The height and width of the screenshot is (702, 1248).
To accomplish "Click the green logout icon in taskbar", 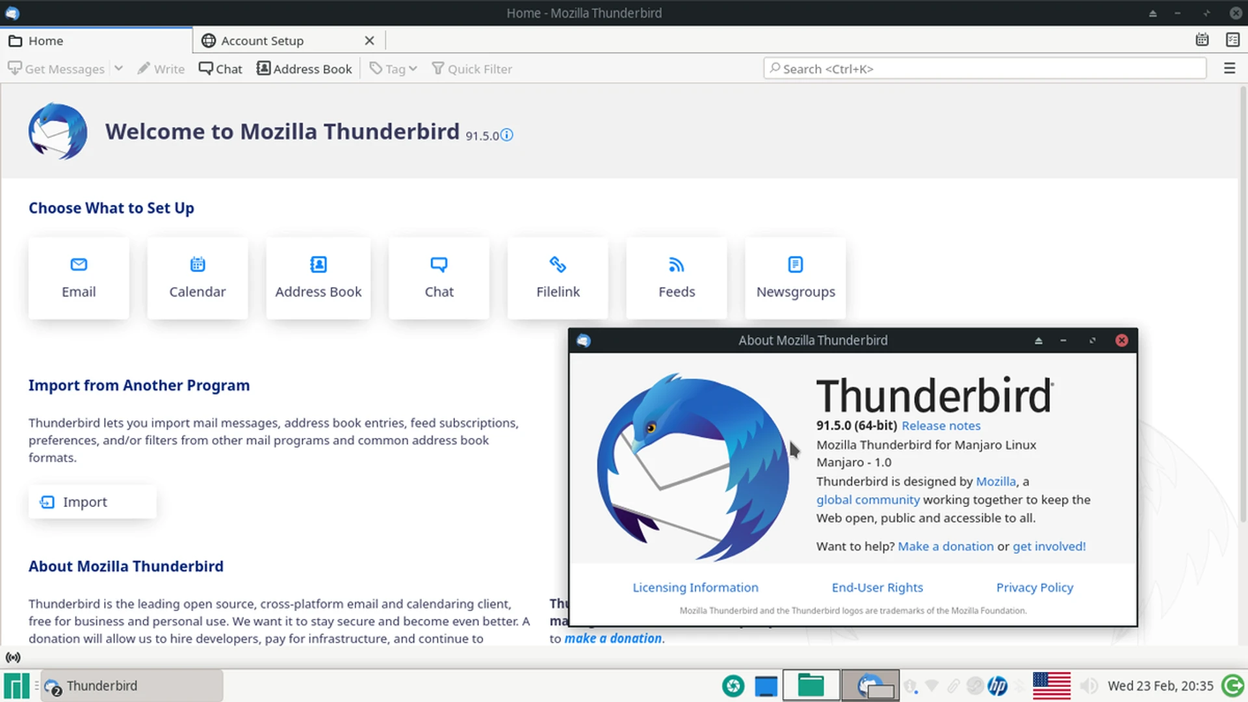I will coord(1232,686).
